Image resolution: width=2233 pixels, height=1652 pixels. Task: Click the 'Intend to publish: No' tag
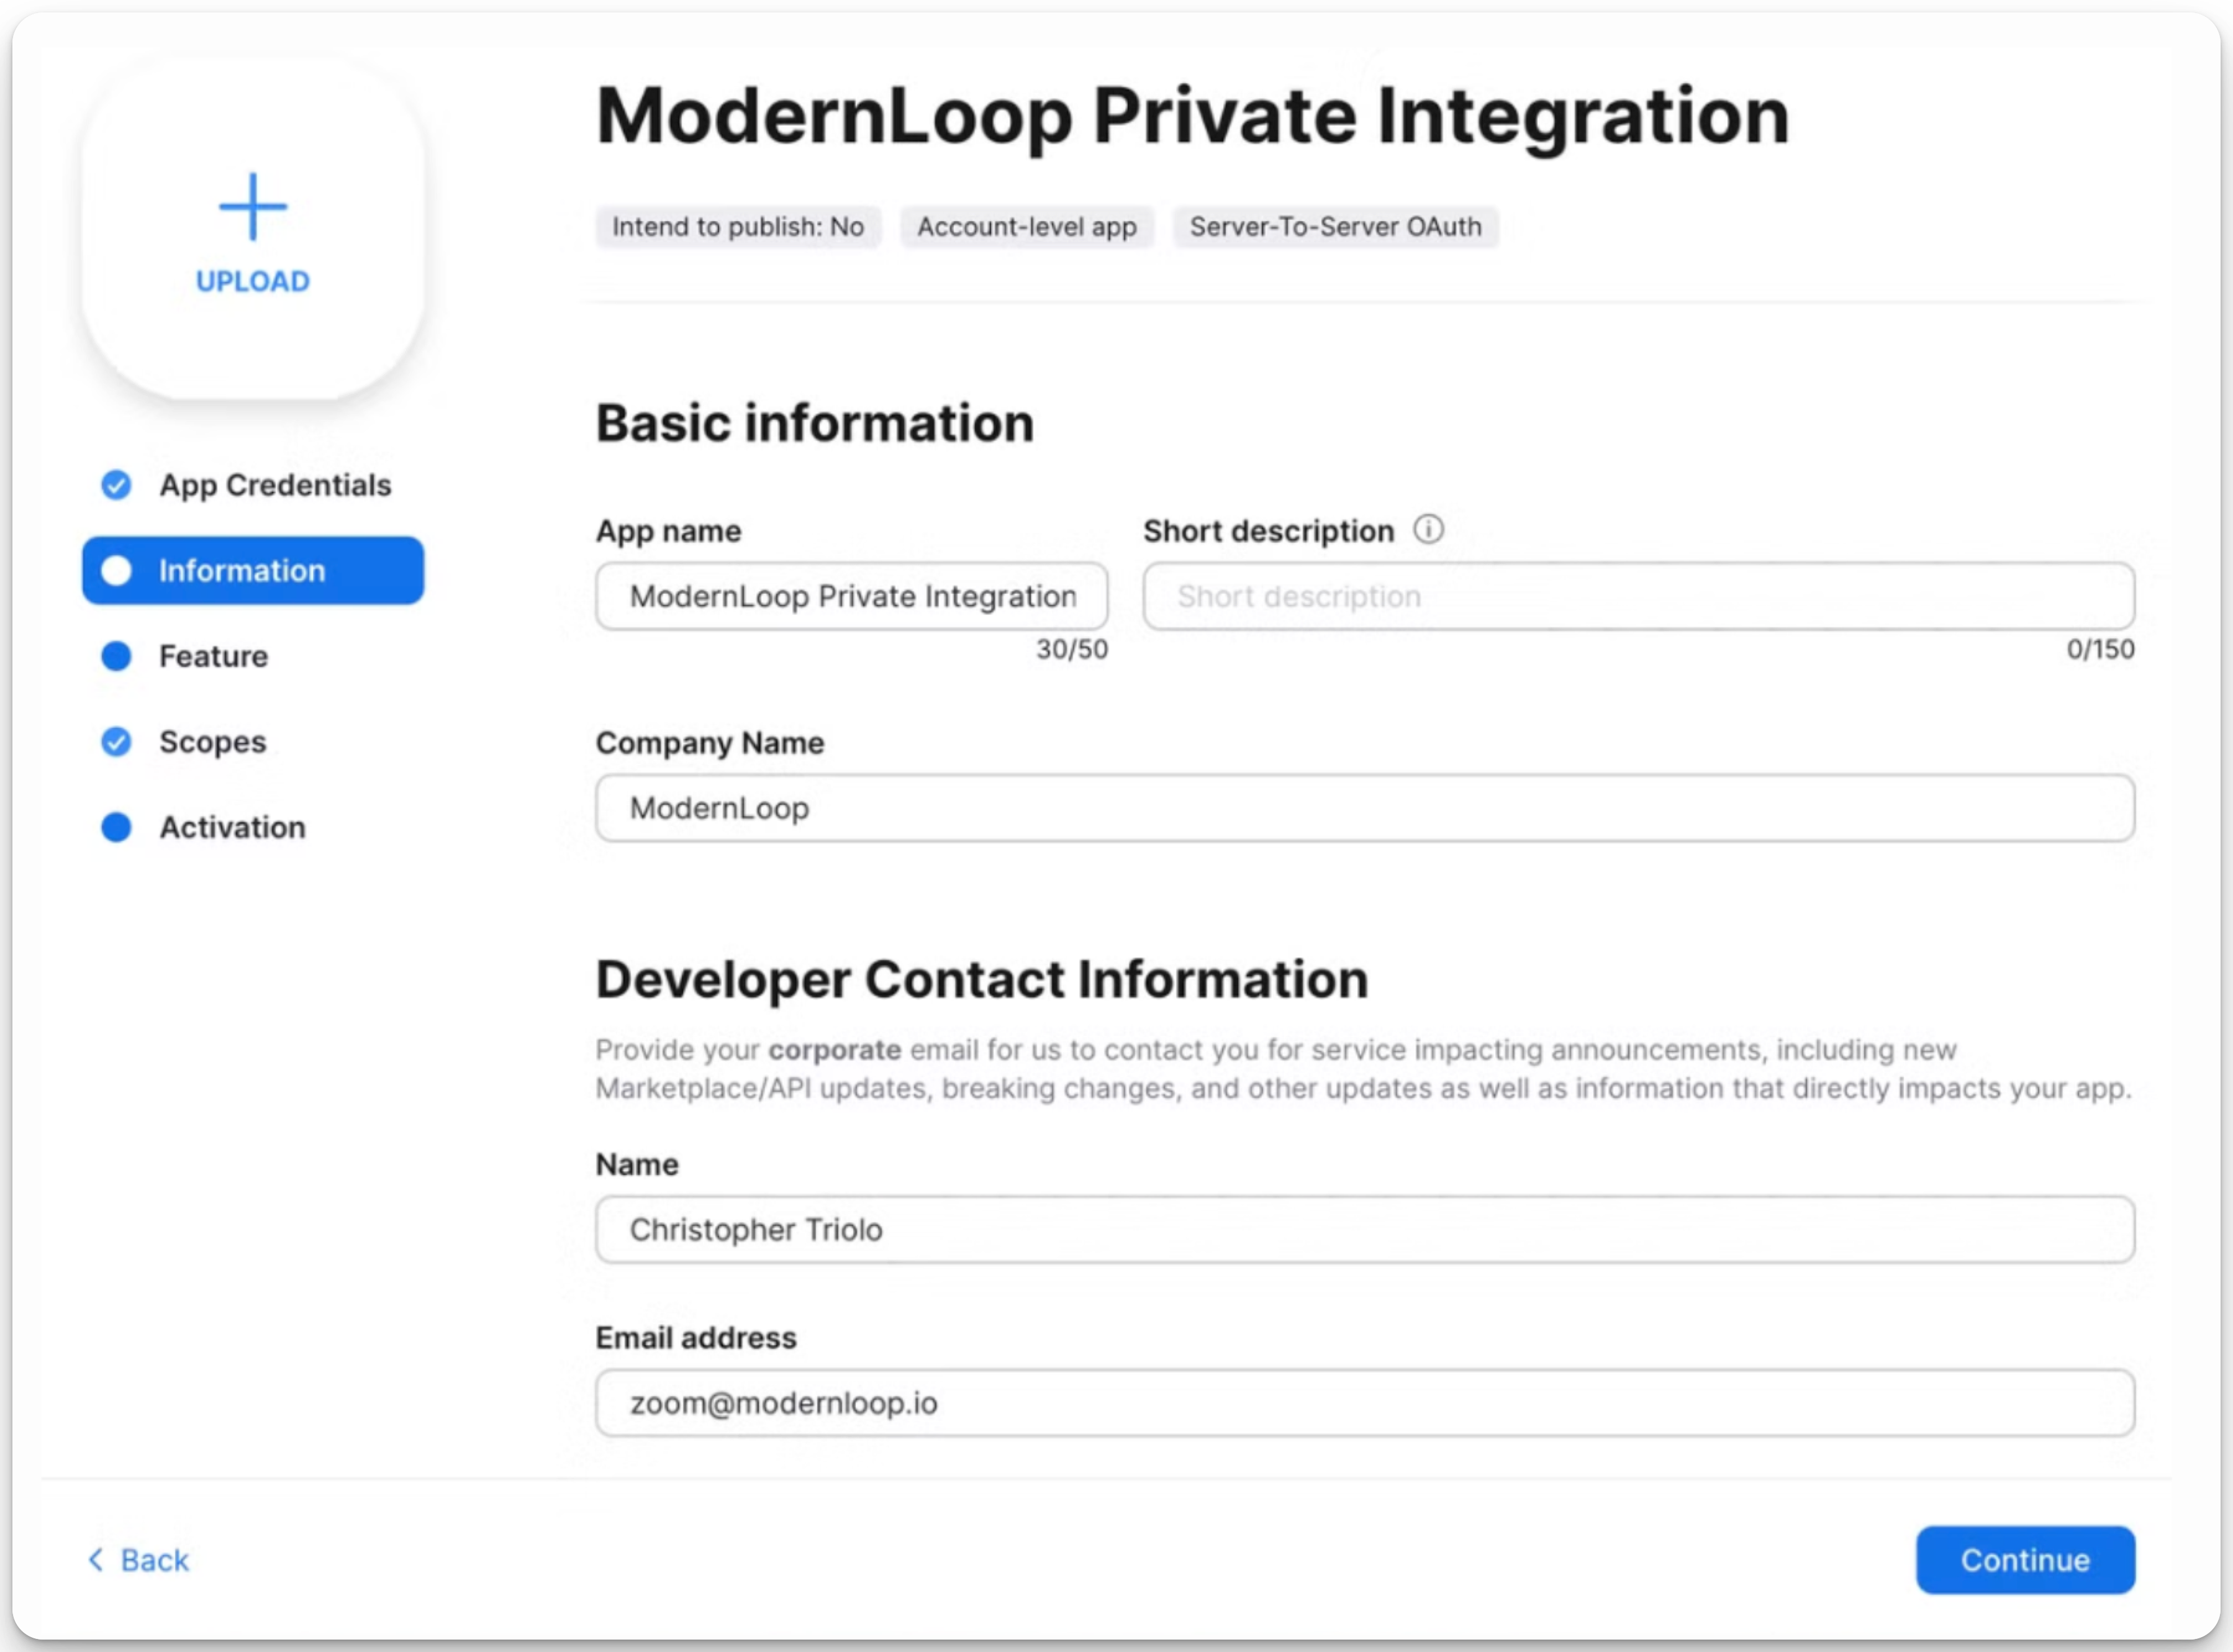tap(738, 227)
